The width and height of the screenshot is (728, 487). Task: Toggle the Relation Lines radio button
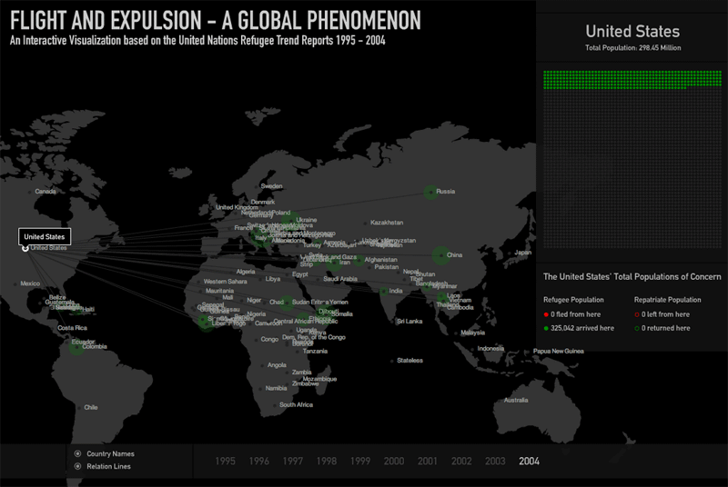77,466
